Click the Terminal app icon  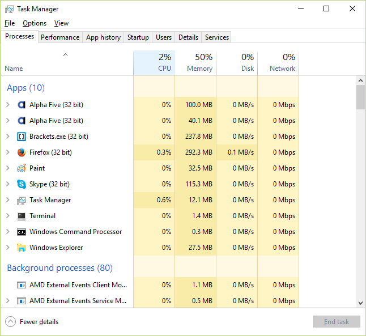point(22,216)
